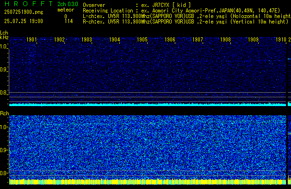Image resolution: width=291 pixels, height=189 pixels.
Task: Click the kHz unit label
Action: pos(4,37)
